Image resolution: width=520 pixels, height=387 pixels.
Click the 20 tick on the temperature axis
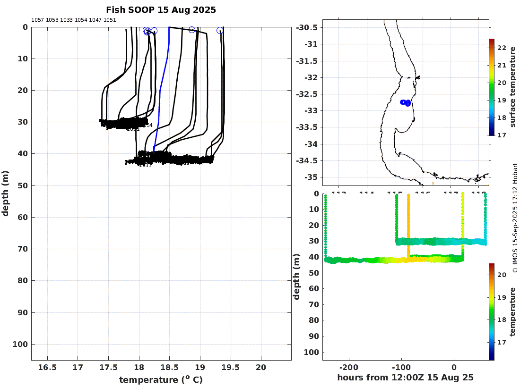click(x=261, y=368)
